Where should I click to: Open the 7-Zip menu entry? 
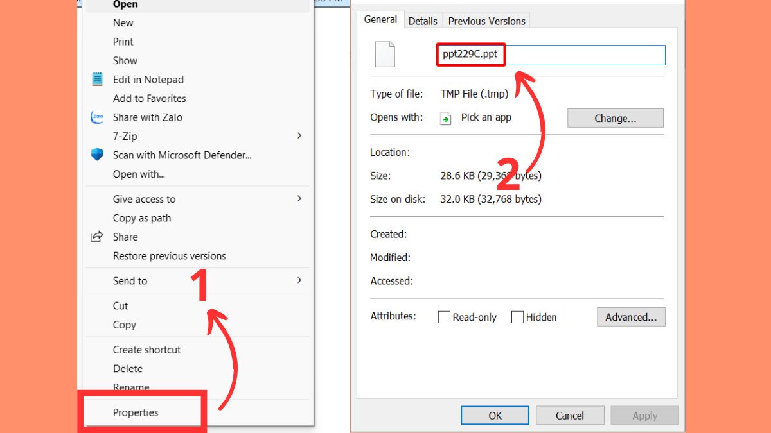pos(125,136)
